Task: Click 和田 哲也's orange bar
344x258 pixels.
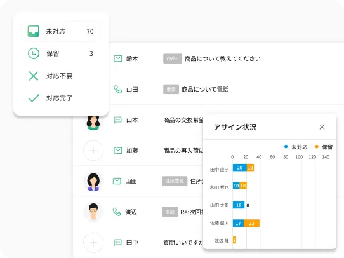Action: (x=243, y=186)
